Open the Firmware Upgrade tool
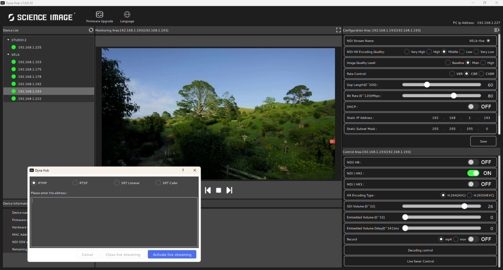503x270 pixels. 99,17
